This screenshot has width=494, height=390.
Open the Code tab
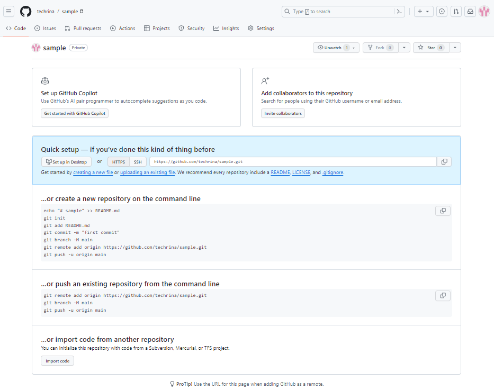point(16,29)
